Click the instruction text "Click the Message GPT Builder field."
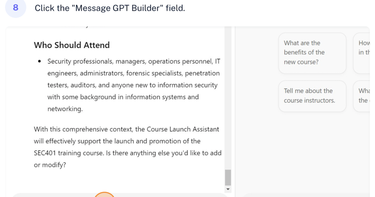 [110, 8]
